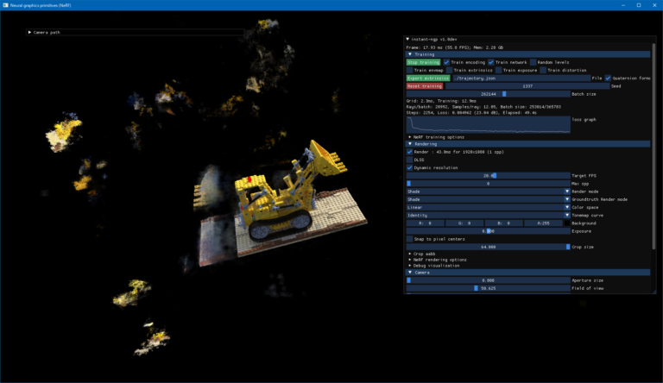Enable the DLSS checkbox

(409, 160)
